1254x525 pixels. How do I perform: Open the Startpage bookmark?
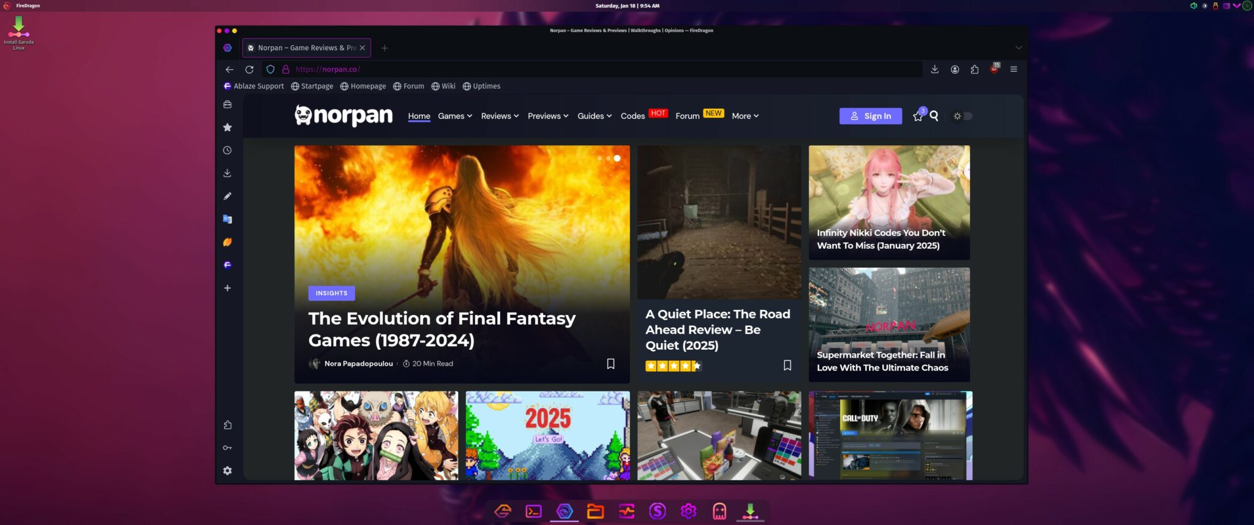pos(312,86)
